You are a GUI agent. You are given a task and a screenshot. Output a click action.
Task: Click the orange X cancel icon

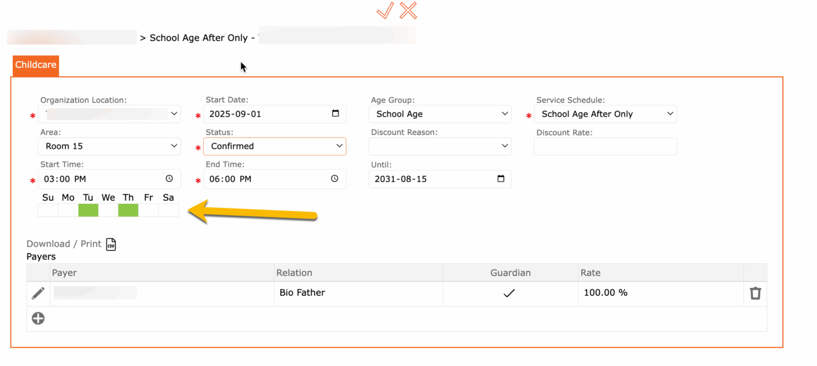pos(408,11)
